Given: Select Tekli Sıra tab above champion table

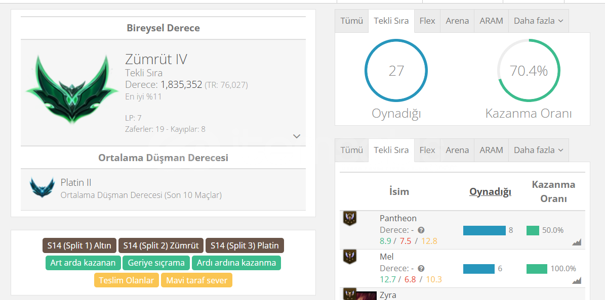Looking at the screenshot, I should tap(391, 150).
